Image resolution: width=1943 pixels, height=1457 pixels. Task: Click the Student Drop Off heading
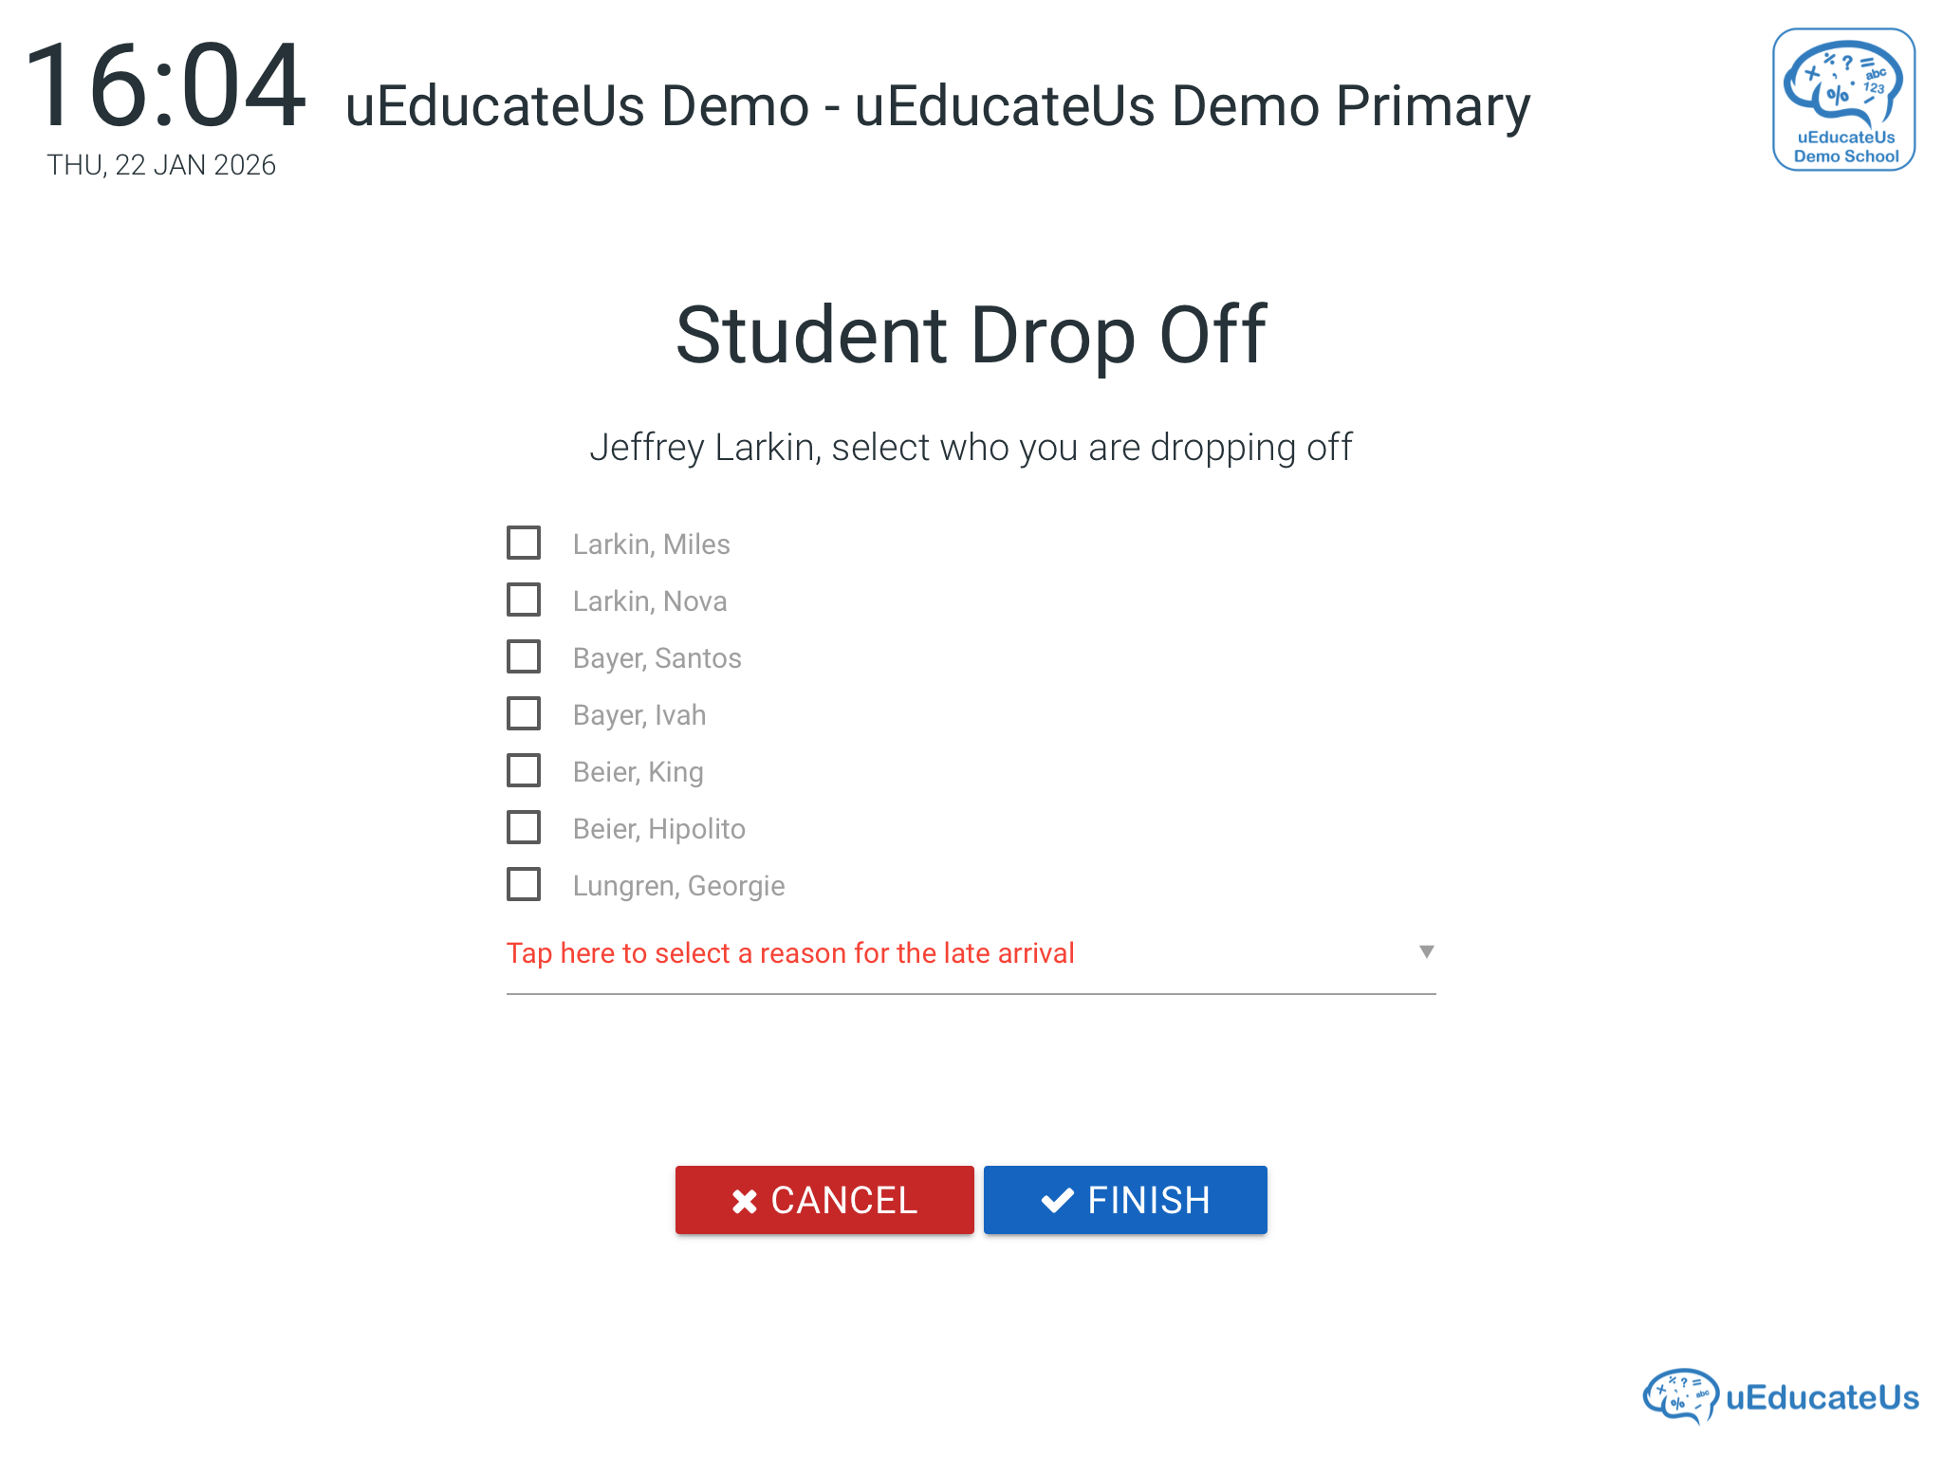pos(971,335)
